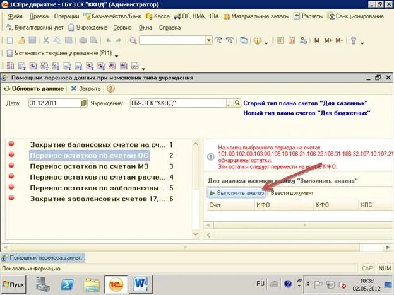The height and width of the screenshot is (295, 394).
Task: Select step Перенос остатков по счетам расче...
Action: tap(97, 177)
